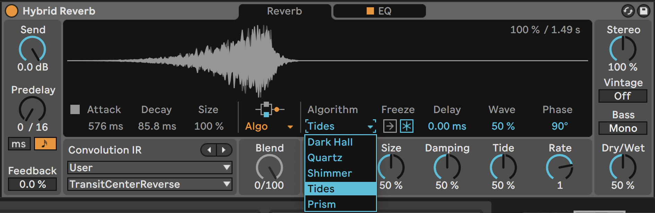Click the Decay value 85.8 ms

[157, 126]
